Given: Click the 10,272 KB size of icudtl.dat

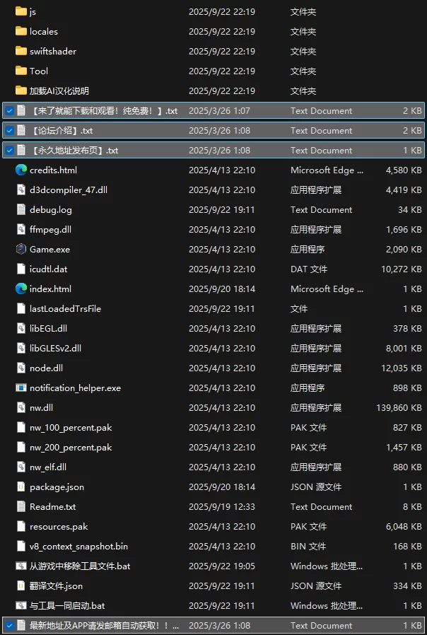Looking at the screenshot, I should 402,269.
